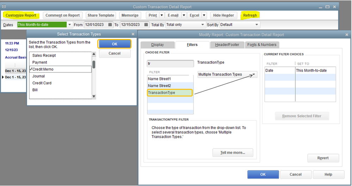Click the filter search field containing 'tr'
The image size is (352, 186).
click(x=171, y=64)
